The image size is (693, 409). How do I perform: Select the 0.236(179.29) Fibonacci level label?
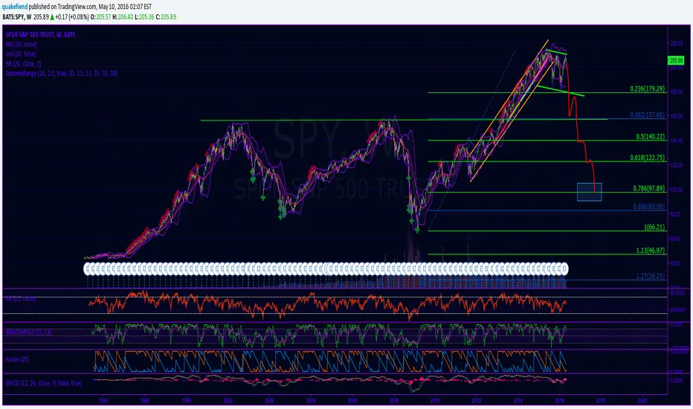pos(648,89)
